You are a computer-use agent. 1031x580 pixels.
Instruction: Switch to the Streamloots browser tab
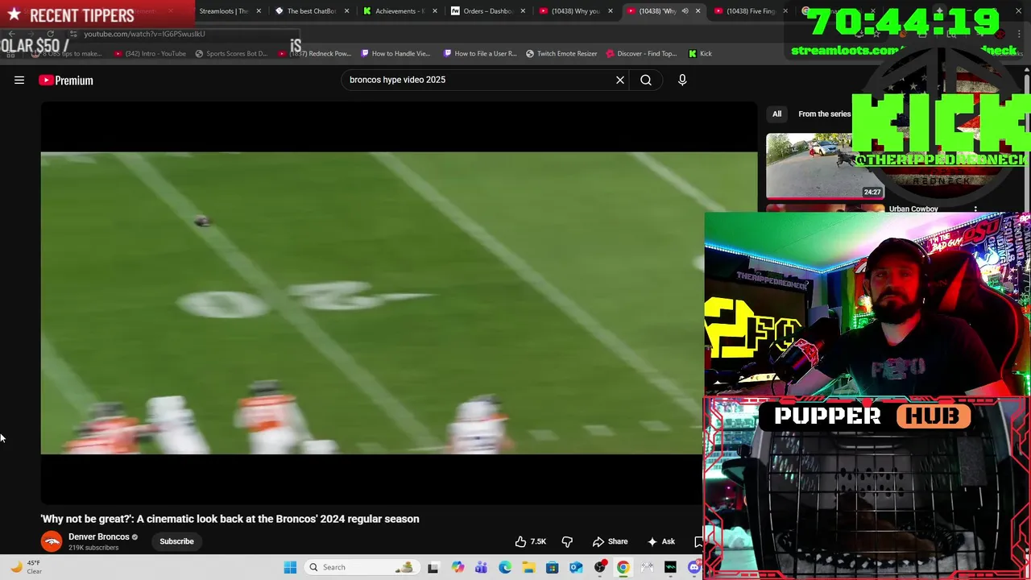click(223, 11)
